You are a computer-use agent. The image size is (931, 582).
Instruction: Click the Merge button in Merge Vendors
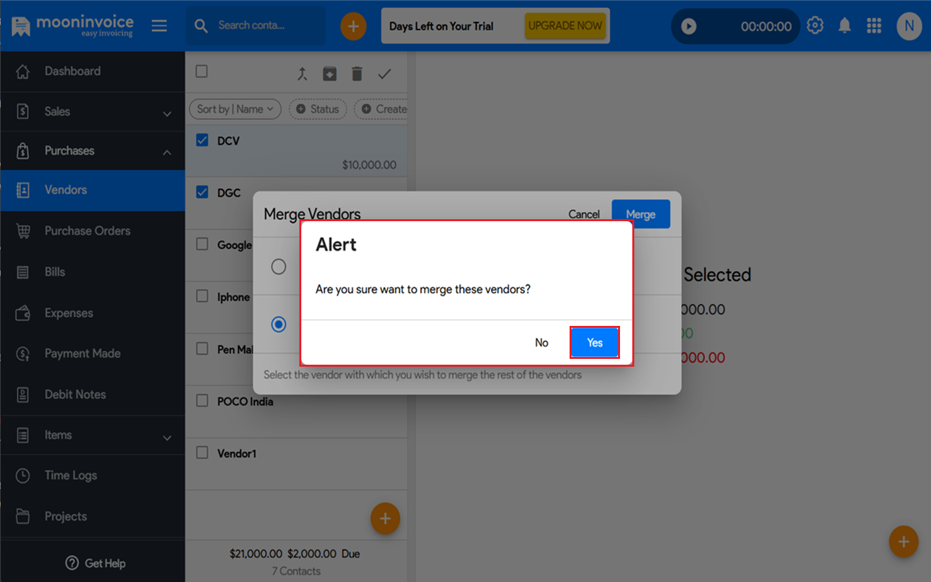click(x=641, y=214)
